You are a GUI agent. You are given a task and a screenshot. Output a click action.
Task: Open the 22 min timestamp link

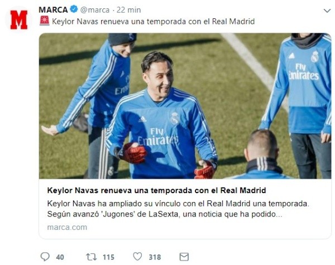128,10
